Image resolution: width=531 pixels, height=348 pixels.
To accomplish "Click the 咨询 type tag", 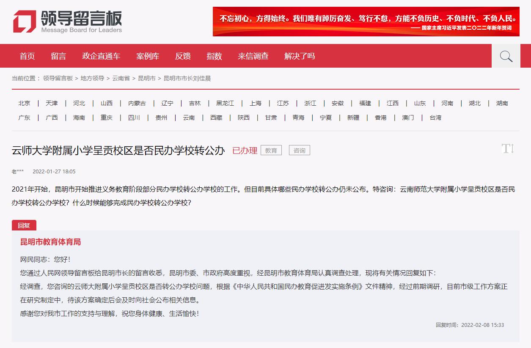I will 300,150.
